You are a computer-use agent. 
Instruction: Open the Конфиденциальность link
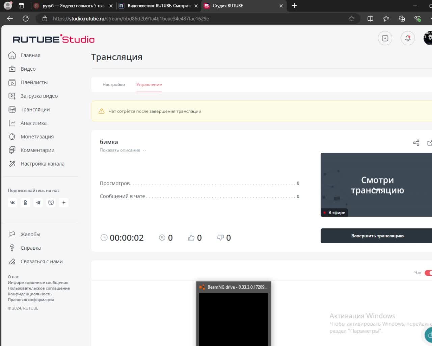30,294
